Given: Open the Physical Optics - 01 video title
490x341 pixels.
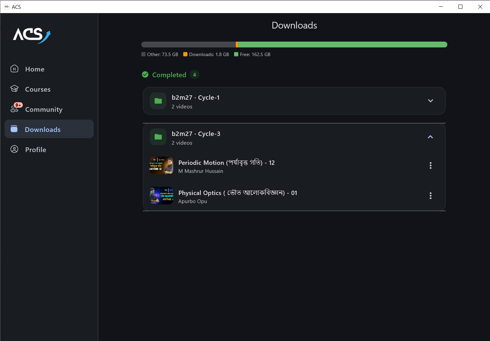Looking at the screenshot, I should pos(238,193).
